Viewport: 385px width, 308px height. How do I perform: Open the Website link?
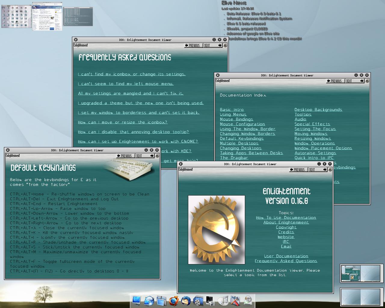tap(286, 237)
